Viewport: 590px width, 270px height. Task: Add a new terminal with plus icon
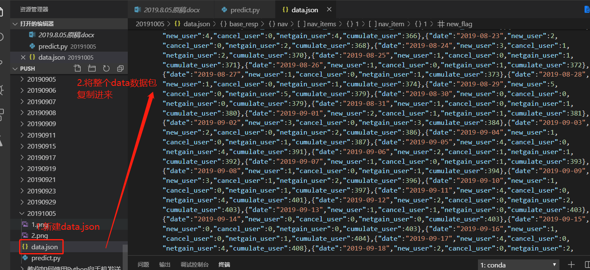571,265
